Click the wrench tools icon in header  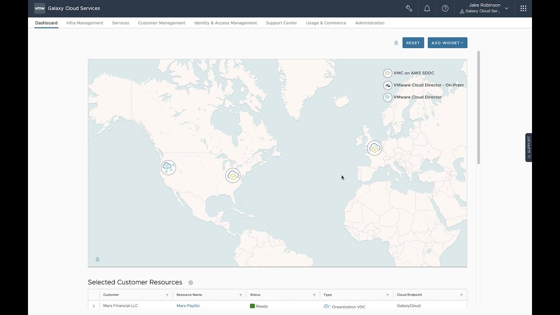coord(409,8)
